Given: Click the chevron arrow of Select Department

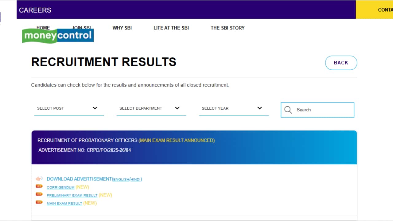Looking at the screenshot, I should (177, 108).
